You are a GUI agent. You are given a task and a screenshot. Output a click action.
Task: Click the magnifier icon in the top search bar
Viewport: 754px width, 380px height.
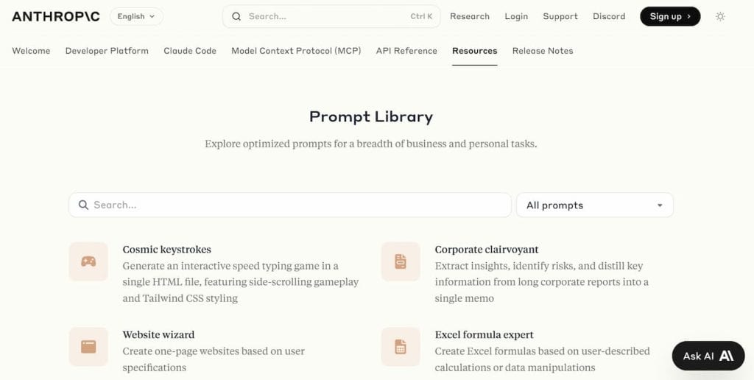click(x=236, y=16)
